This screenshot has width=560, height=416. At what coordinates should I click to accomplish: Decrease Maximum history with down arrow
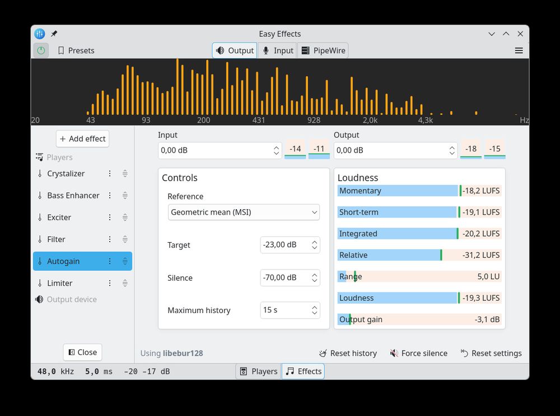pyautogui.click(x=314, y=313)
